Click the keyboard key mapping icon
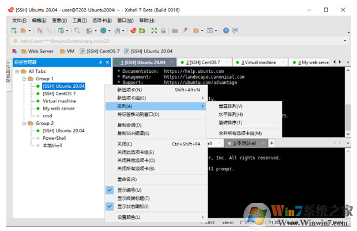Viewport: 357px width, 231px height. click(x=175, y=30)
